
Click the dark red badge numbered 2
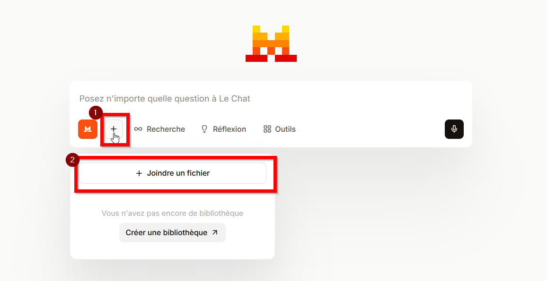coord(72,160)
